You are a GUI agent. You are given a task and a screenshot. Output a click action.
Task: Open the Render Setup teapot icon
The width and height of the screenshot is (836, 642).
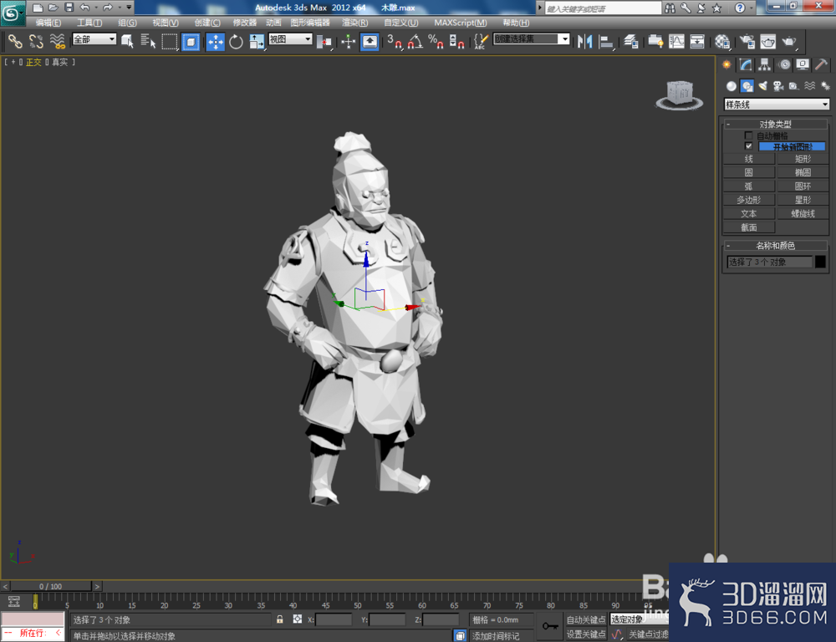click(747, 41)
